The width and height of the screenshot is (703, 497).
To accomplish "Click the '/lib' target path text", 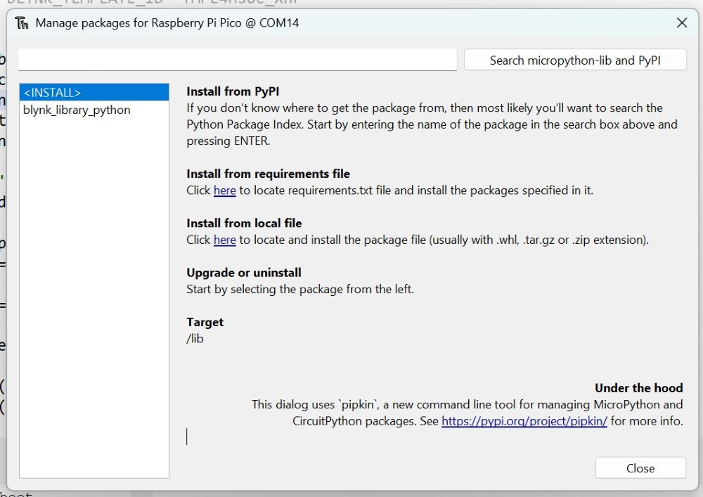I will point(195,338).
